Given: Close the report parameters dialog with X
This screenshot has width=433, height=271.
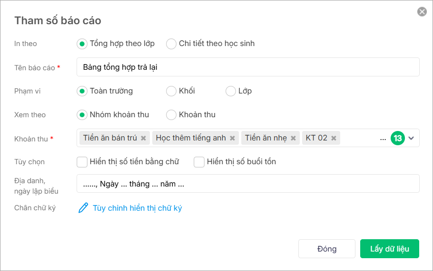Looking at the screenshot, I should [x=422, y=12].
